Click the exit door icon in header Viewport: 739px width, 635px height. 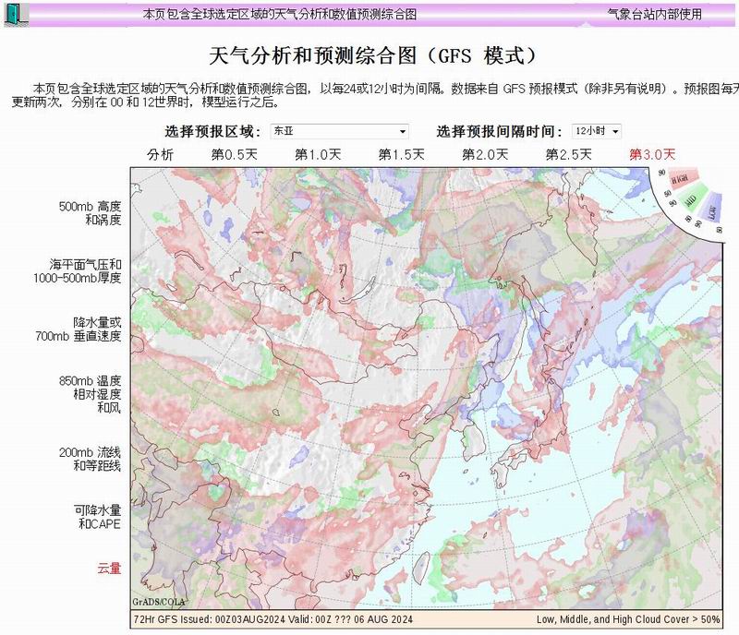tap(16, 14)
